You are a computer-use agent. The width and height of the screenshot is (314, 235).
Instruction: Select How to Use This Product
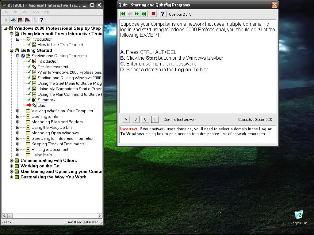click(60, 45)
